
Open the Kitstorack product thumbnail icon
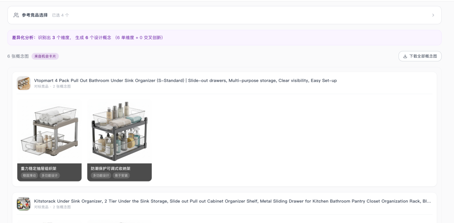[24, 204]
